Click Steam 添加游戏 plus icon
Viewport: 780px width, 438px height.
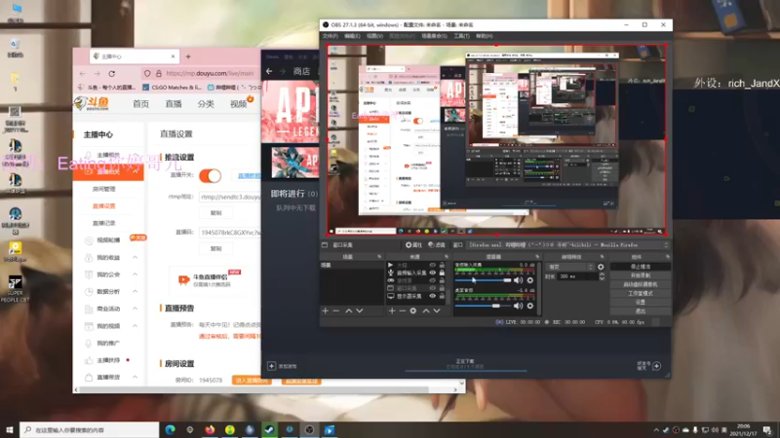click(272, 366)
